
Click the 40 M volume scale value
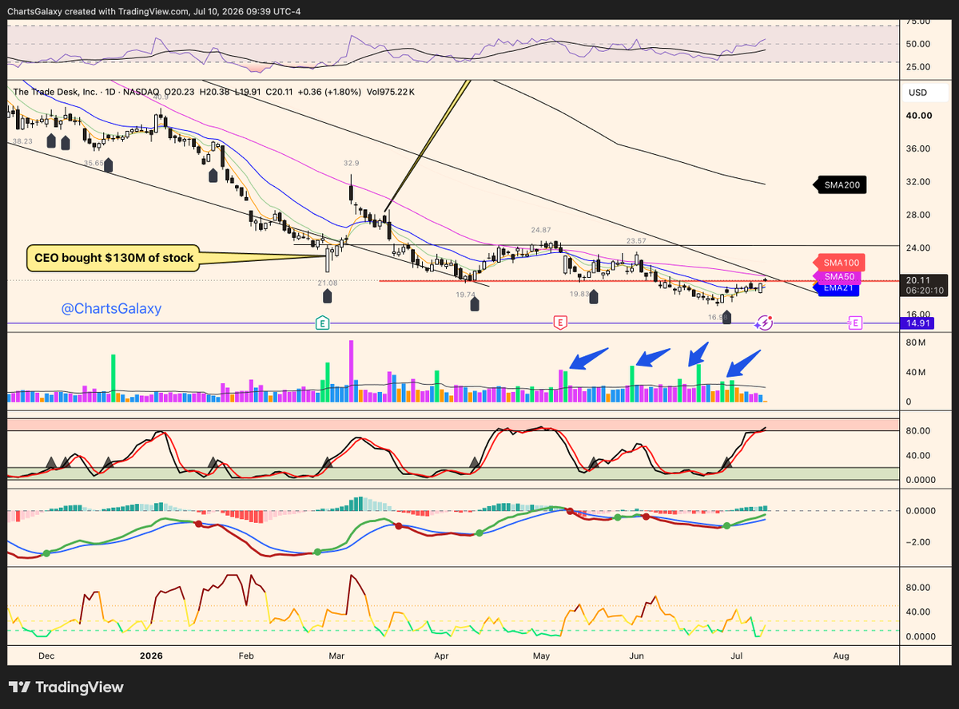click(x=917, y=373)
